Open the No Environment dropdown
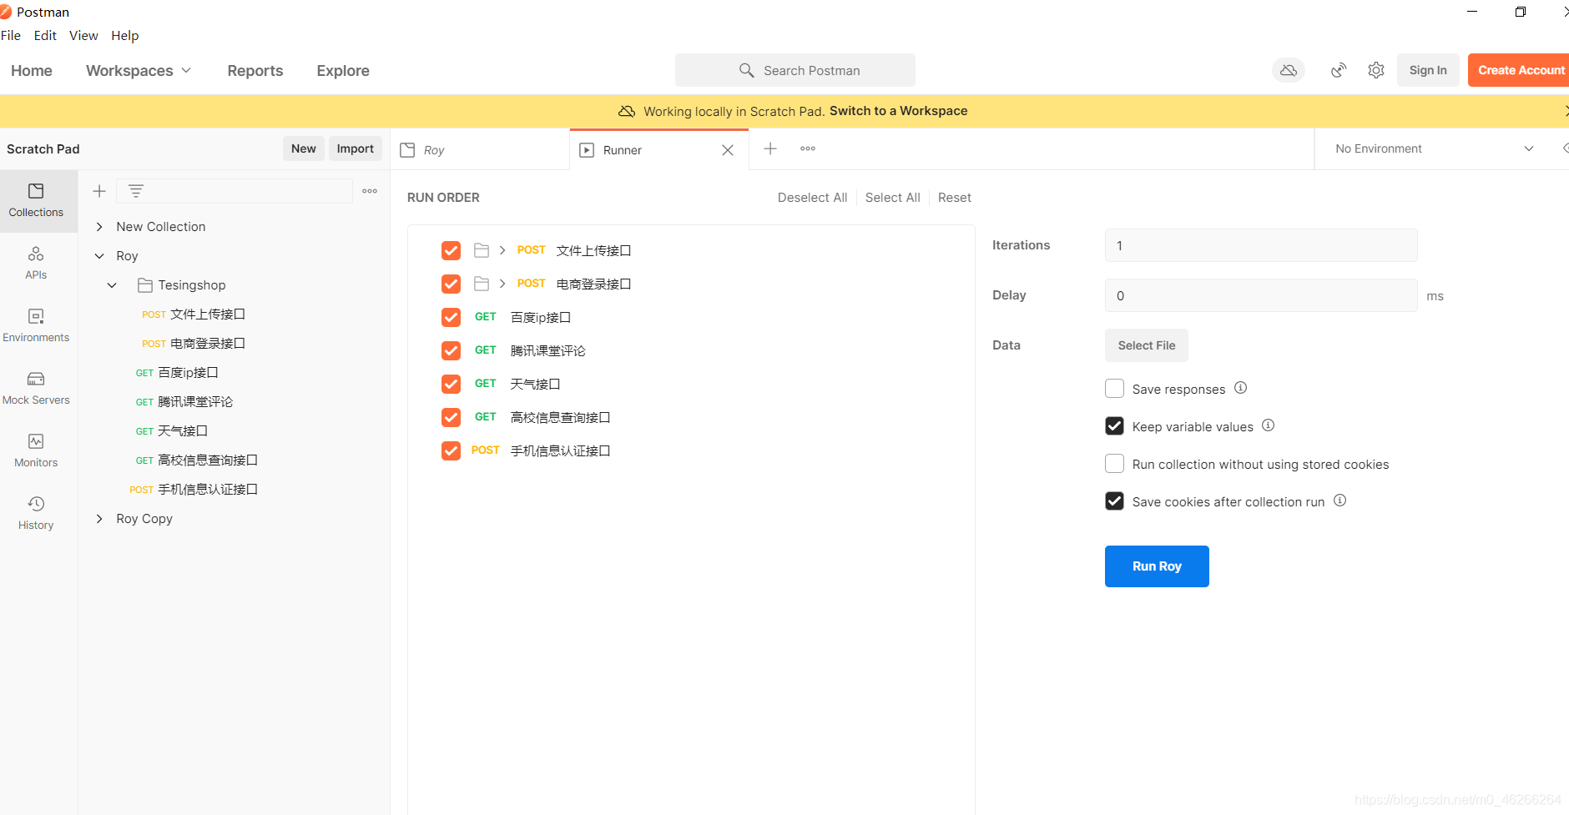Image resolution: width=1569 pixels, height=815 pixels. 1434,148
